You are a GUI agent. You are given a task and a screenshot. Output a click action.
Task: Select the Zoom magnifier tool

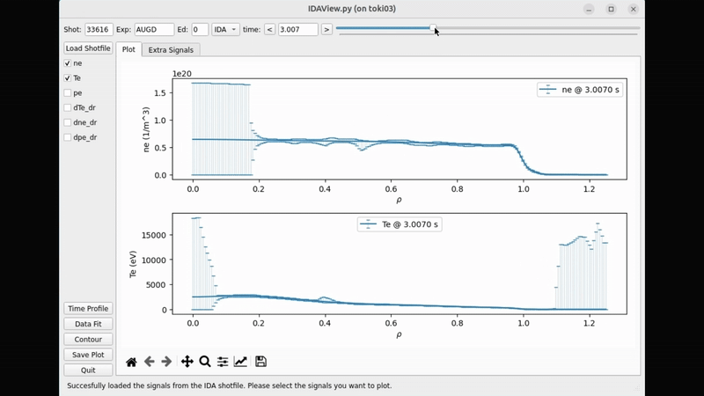click(205, 362)
